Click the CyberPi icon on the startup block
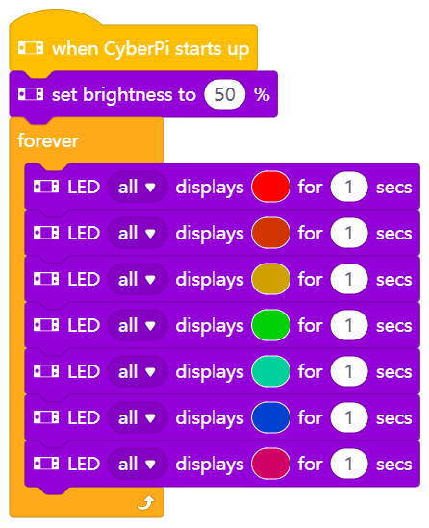Viewport: 429px width, 528px height. tap(31, 48)
